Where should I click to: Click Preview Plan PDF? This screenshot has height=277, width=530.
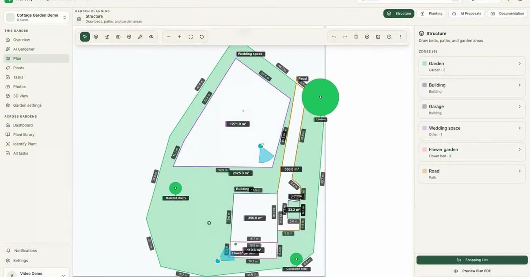pos(472,271)
